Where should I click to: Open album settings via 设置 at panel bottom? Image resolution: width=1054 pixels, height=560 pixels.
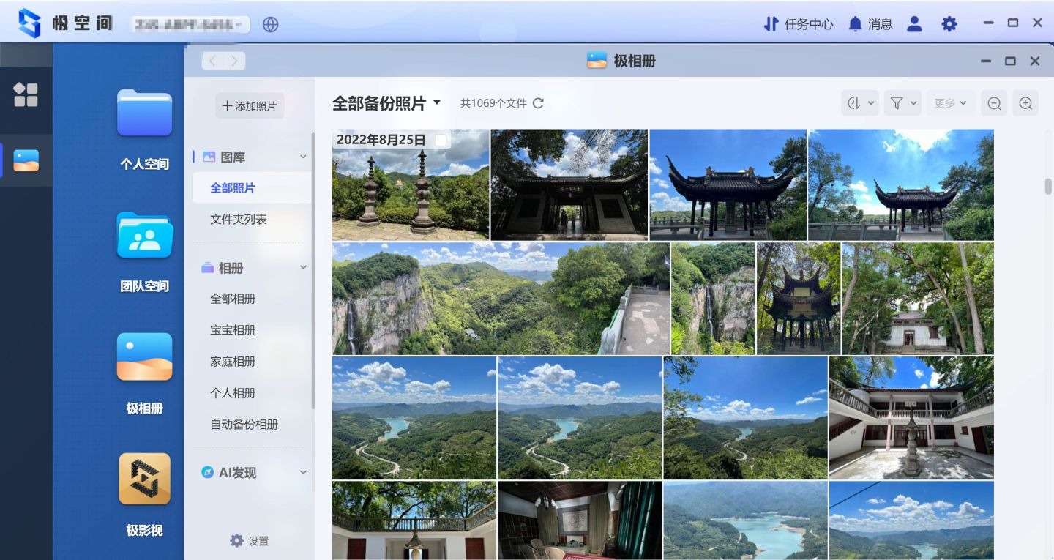[250, 540]
